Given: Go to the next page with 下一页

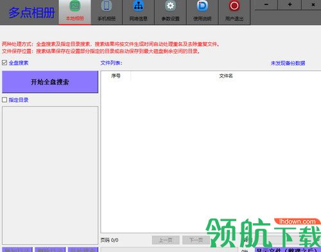Looking at the screenshot, I should pyautogui.click(x=196, y=240).
